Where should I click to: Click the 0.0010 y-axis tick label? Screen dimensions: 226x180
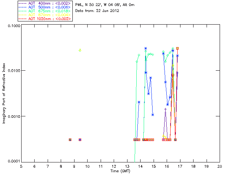point(14,116)
